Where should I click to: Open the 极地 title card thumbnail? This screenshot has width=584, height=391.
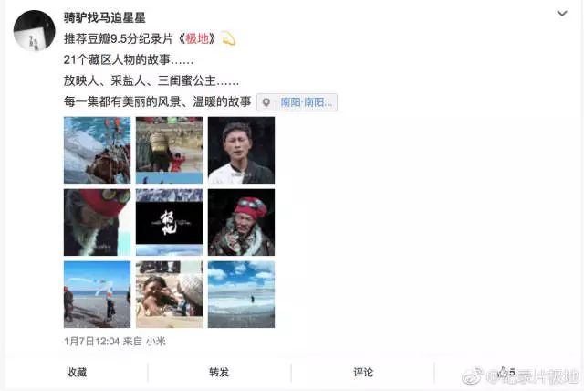(169, 222)
